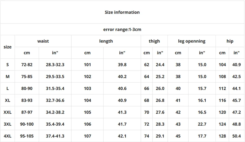This screenshot has height=142, width=245.
Task: Click the 3XL waist value 90-100
Action: point(27,124)
